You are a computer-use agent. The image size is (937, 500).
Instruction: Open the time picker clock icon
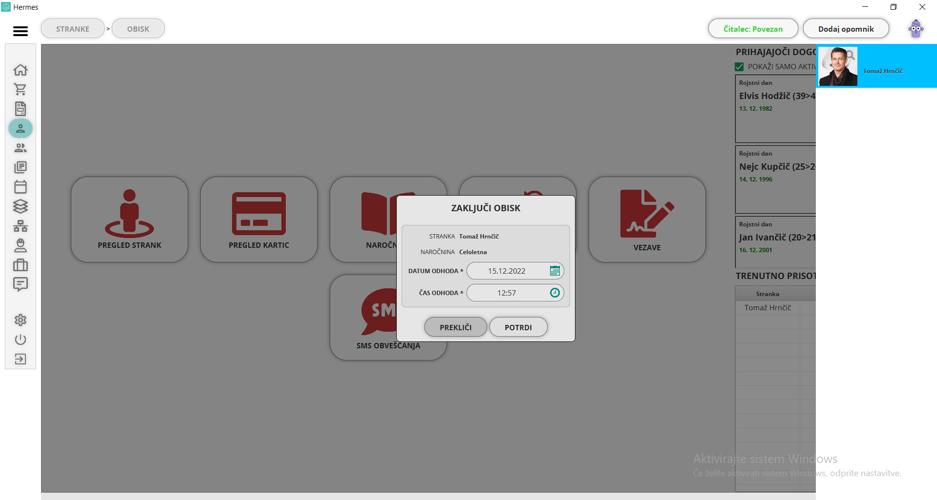click(x=554, y=293)
